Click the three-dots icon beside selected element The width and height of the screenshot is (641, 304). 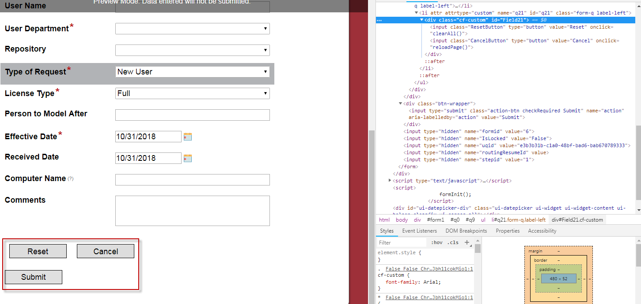pos(379,20)
